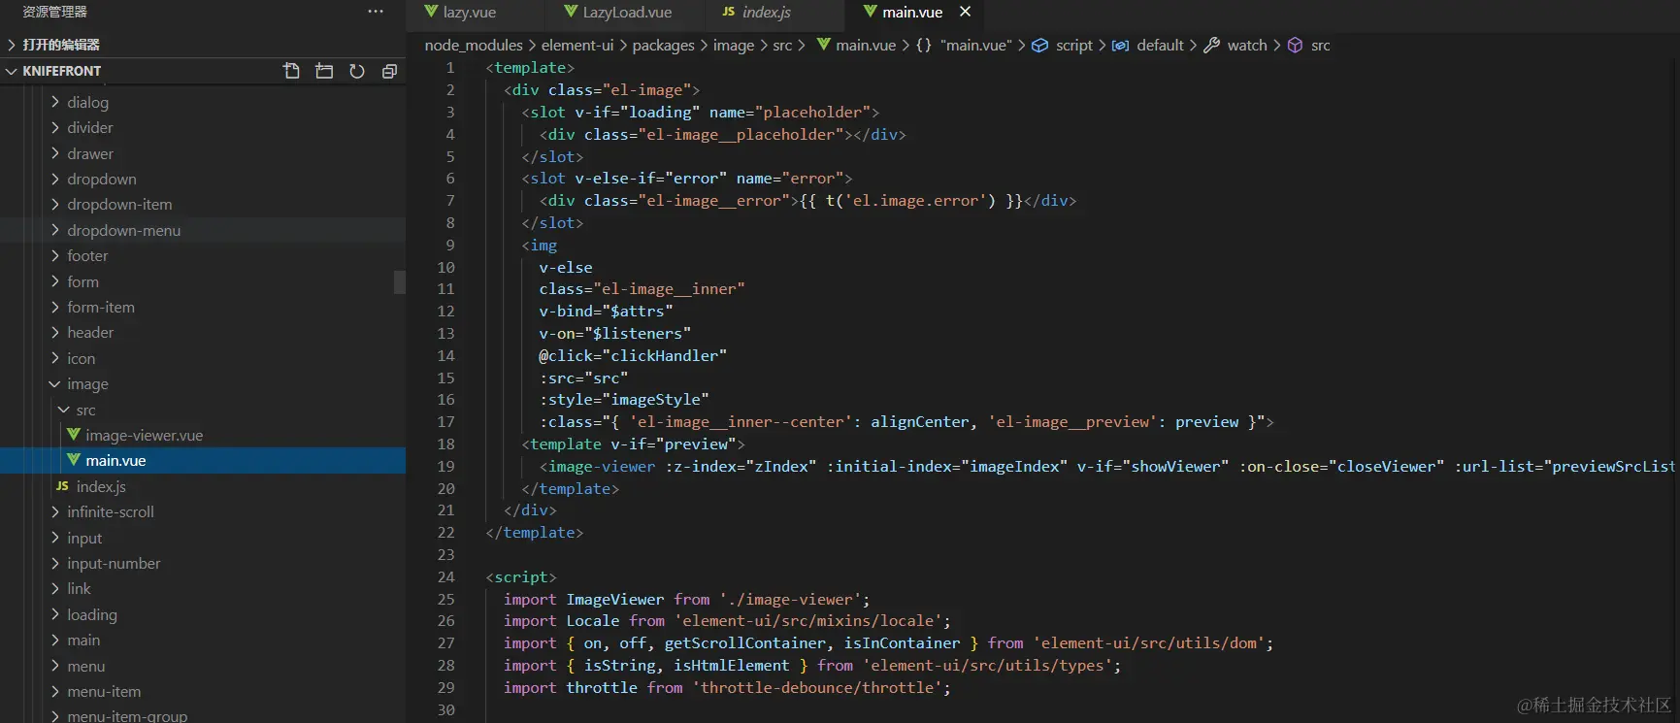1680x723 pixels.
Task: Expand the infinite-scroll folder
Action: point(110,511)
